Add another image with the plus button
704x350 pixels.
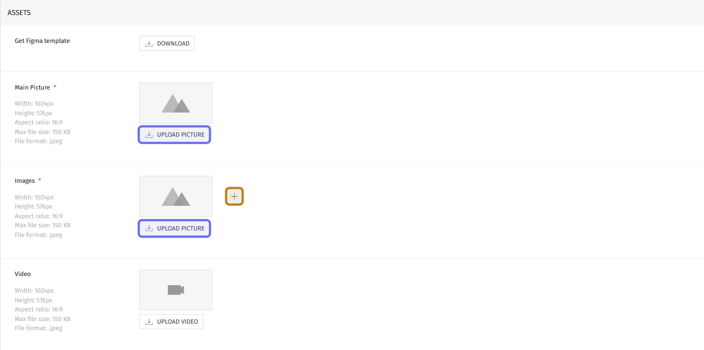coord(234,197)
